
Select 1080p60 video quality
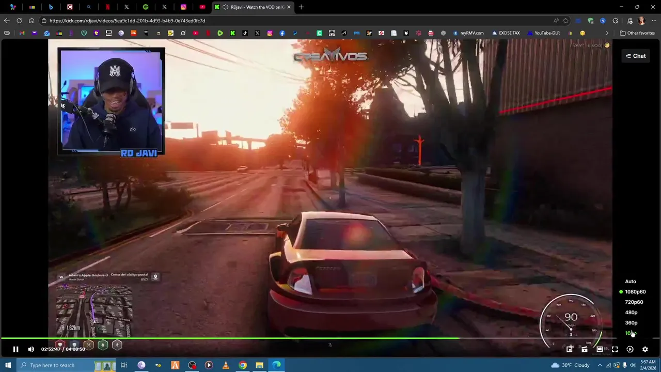click(x=635, y=292)
